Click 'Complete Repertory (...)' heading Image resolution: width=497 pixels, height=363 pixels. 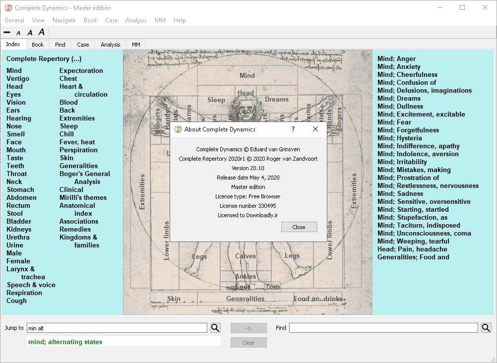coord(44,59)
